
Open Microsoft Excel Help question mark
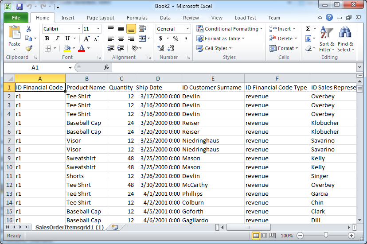(329, 17)
